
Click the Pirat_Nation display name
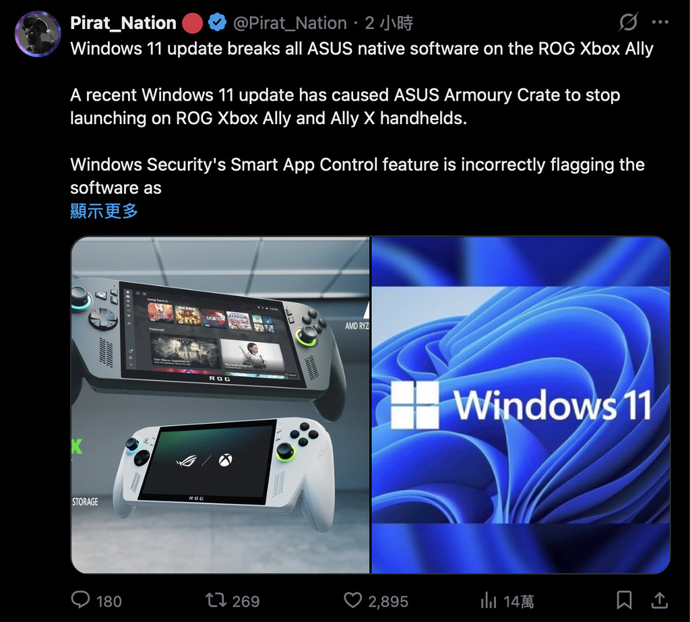tap(123, 23)
